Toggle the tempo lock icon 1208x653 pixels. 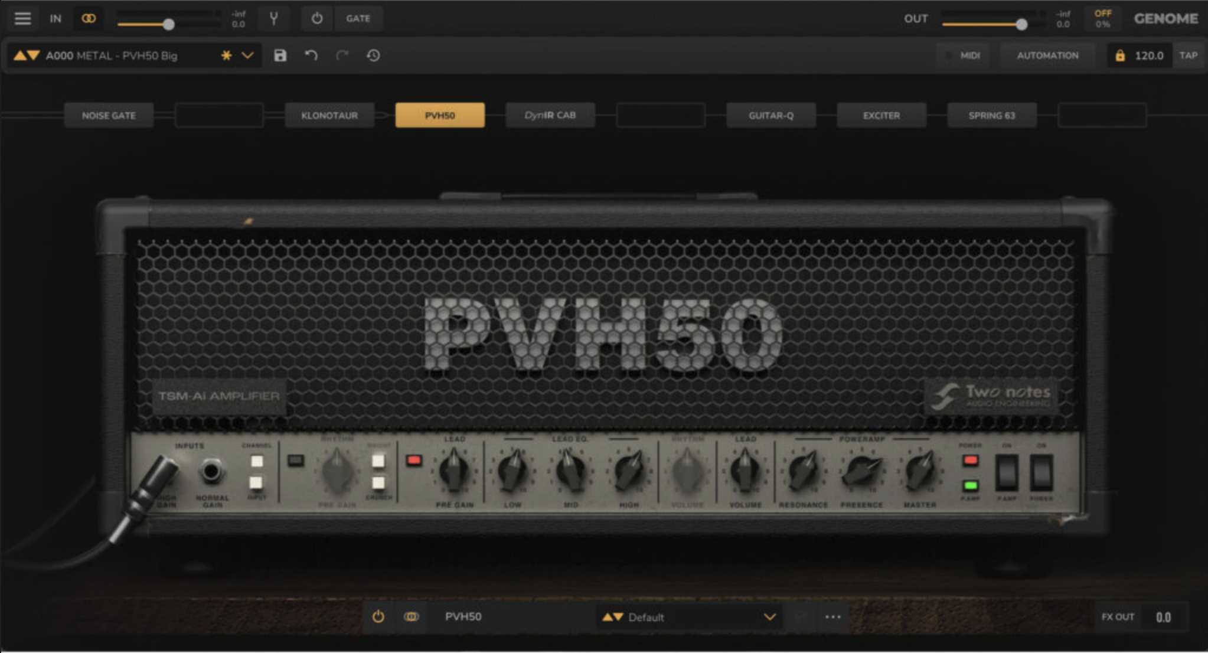tap(1119, 55)
